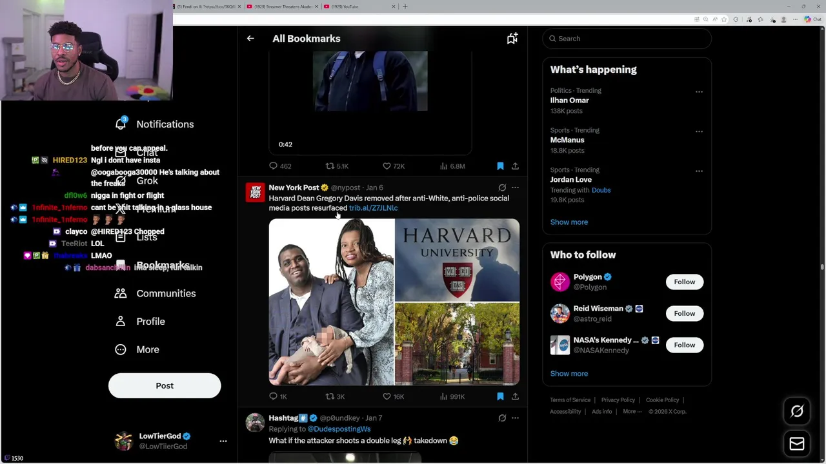Follow Reid Wiseman

coord(685,313)
